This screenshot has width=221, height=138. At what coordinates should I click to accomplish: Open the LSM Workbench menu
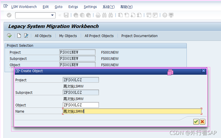coord(24,7)
